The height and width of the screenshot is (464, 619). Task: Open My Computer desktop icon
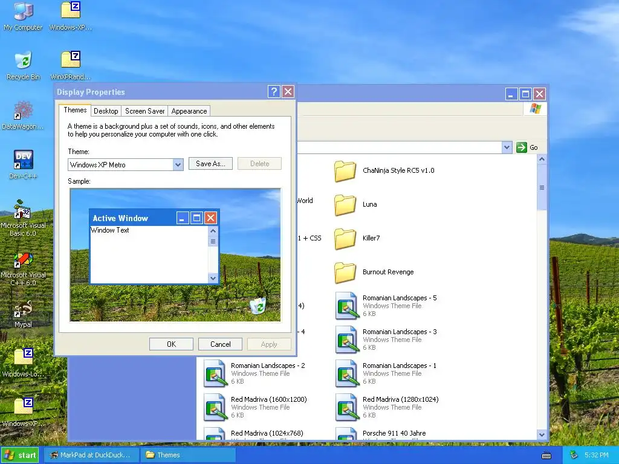[x=24, y=16]
